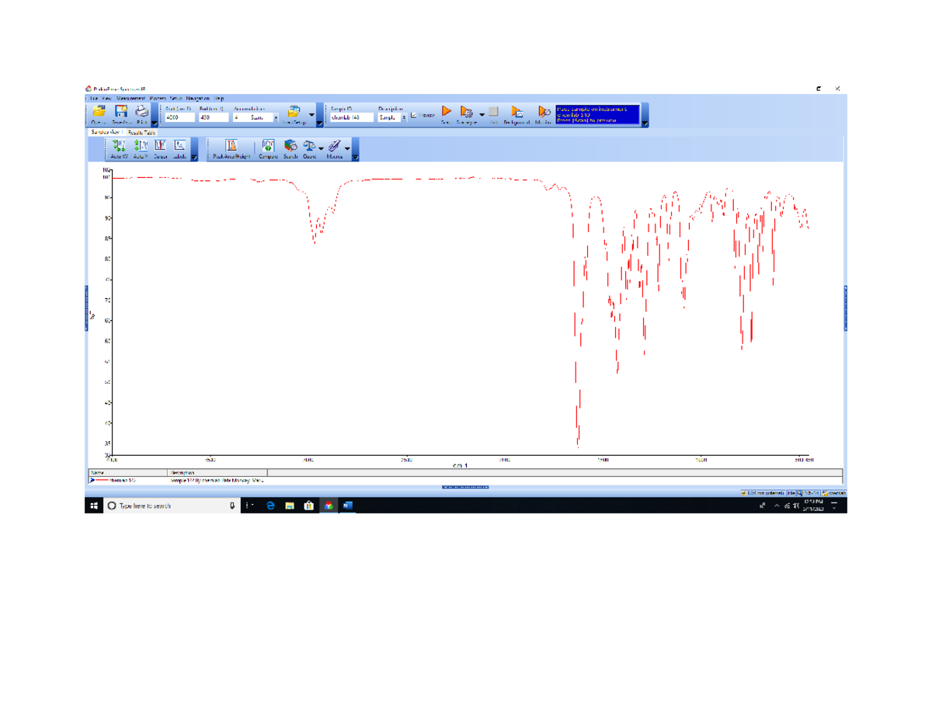Apply Auto XY scaling to the spectrum
The height and width of the screenshot is (720, 932).
118,148
